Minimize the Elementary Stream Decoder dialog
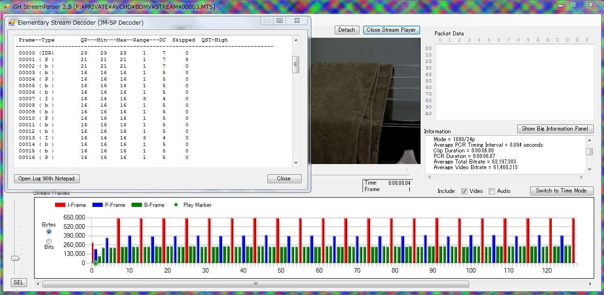This screenshot has width=604, height=295. (267, 21)
